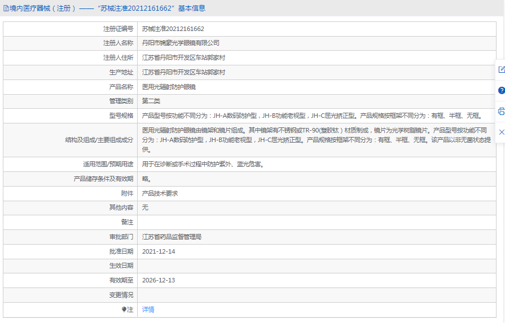Click the 管理类别 value 第二类
The image size is (505, 323).
tap(151, 101)
